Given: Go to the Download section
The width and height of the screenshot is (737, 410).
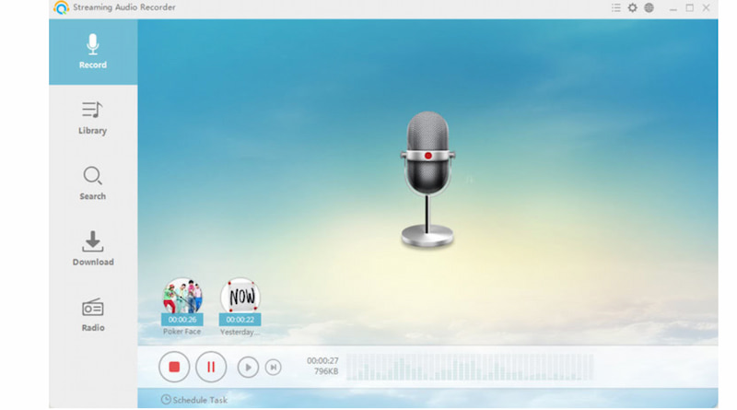Looking at the screenshot, I should (x=92, y=249).
